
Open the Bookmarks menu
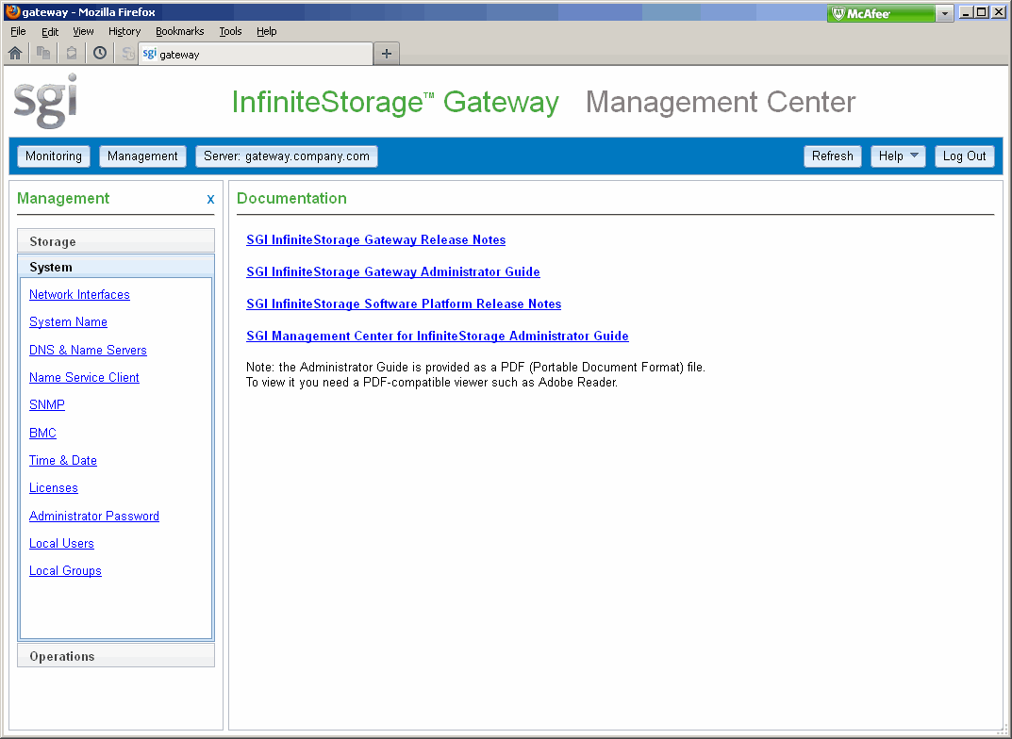179,31
